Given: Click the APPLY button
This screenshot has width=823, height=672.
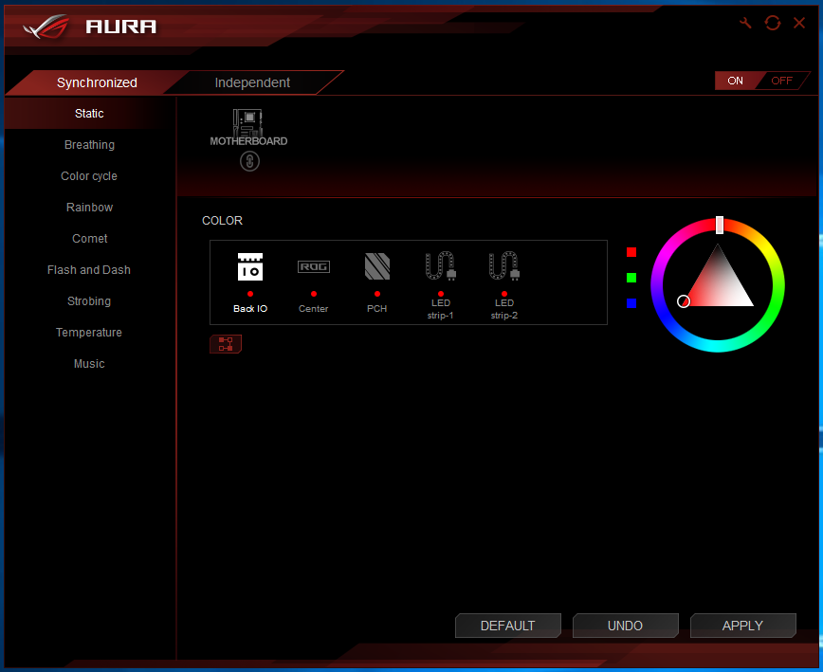Looking at the screenshot, I should pos(742,626).
